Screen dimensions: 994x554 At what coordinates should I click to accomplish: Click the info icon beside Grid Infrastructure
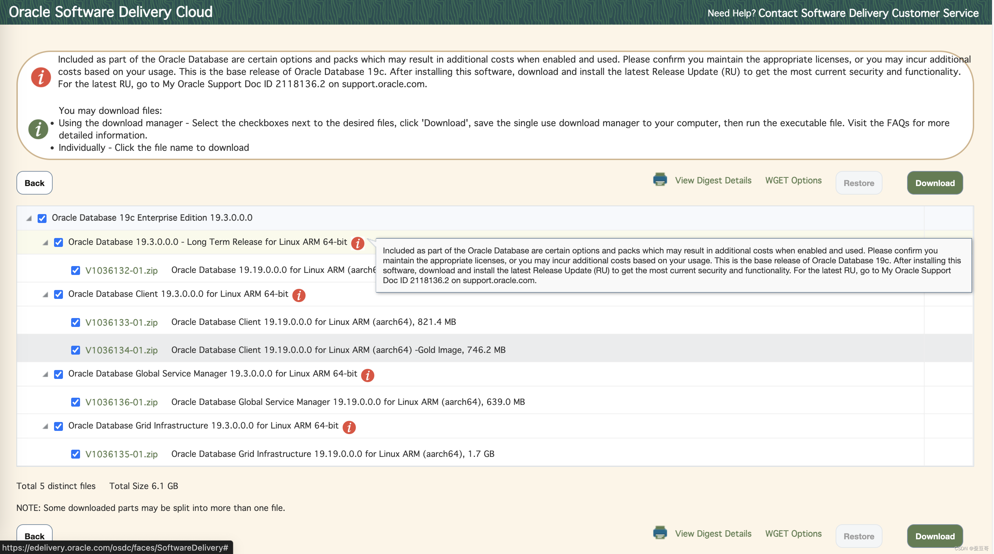(349, 427)
